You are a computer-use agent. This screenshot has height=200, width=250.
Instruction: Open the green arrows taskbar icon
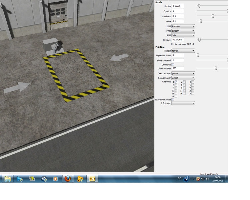32,179
